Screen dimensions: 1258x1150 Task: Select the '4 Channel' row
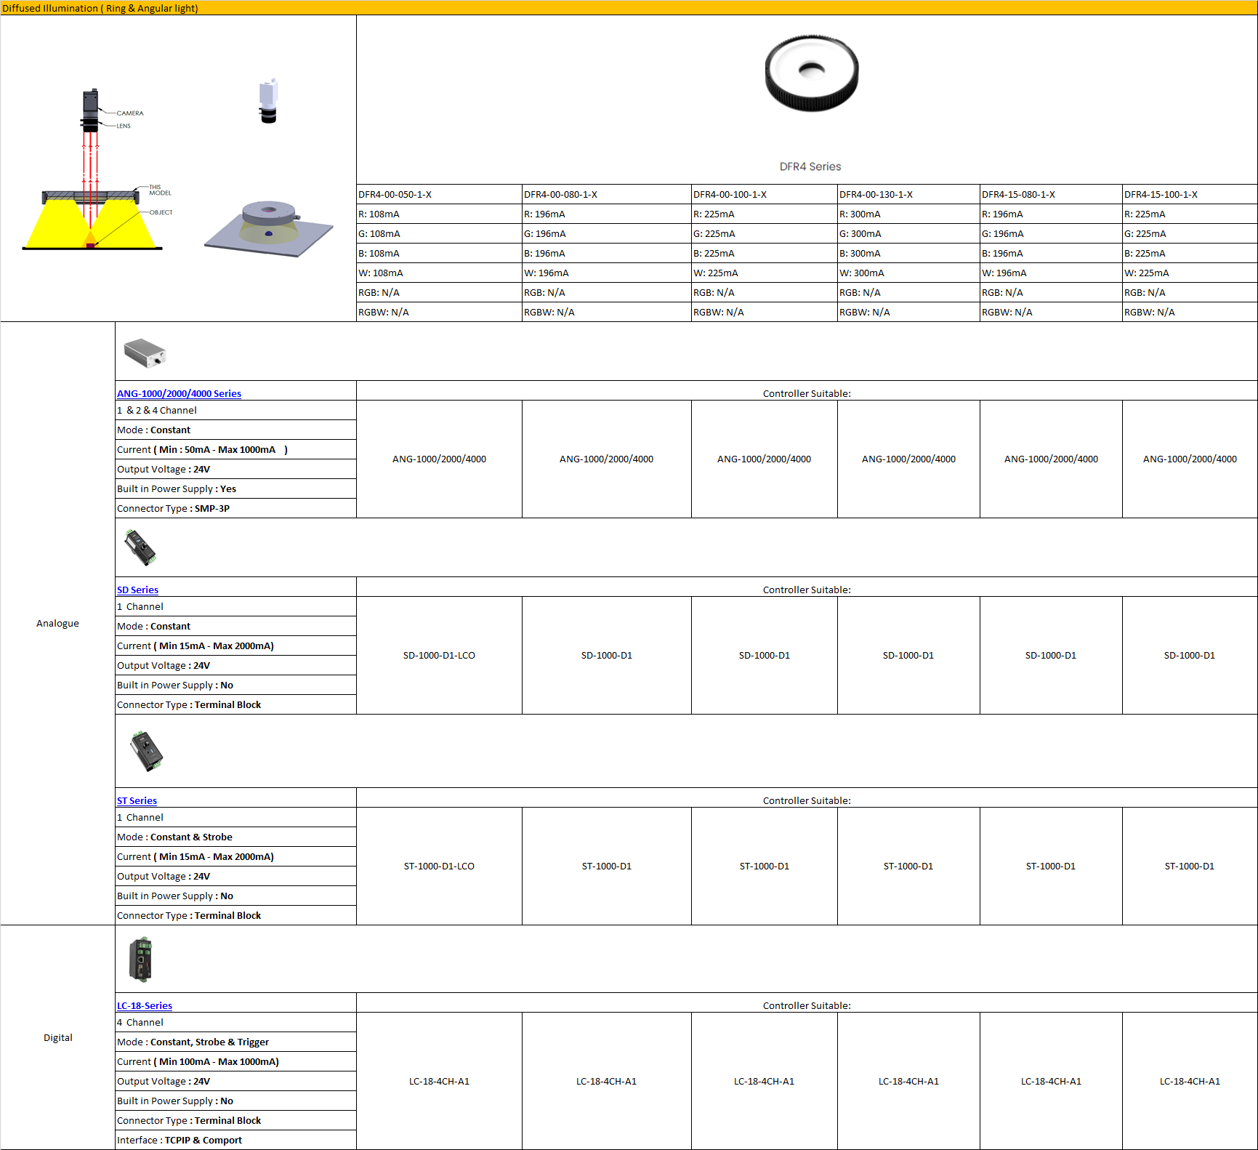pos(235,1022)
